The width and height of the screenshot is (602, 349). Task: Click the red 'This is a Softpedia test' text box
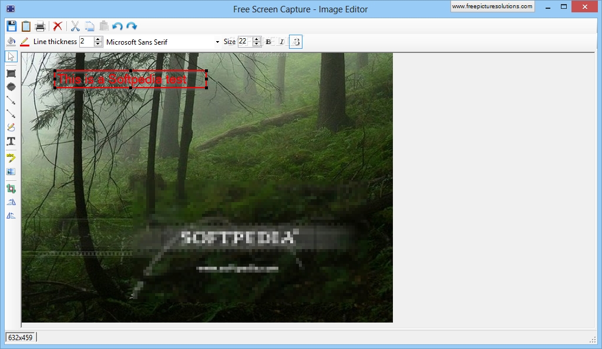tap(130, 79)
